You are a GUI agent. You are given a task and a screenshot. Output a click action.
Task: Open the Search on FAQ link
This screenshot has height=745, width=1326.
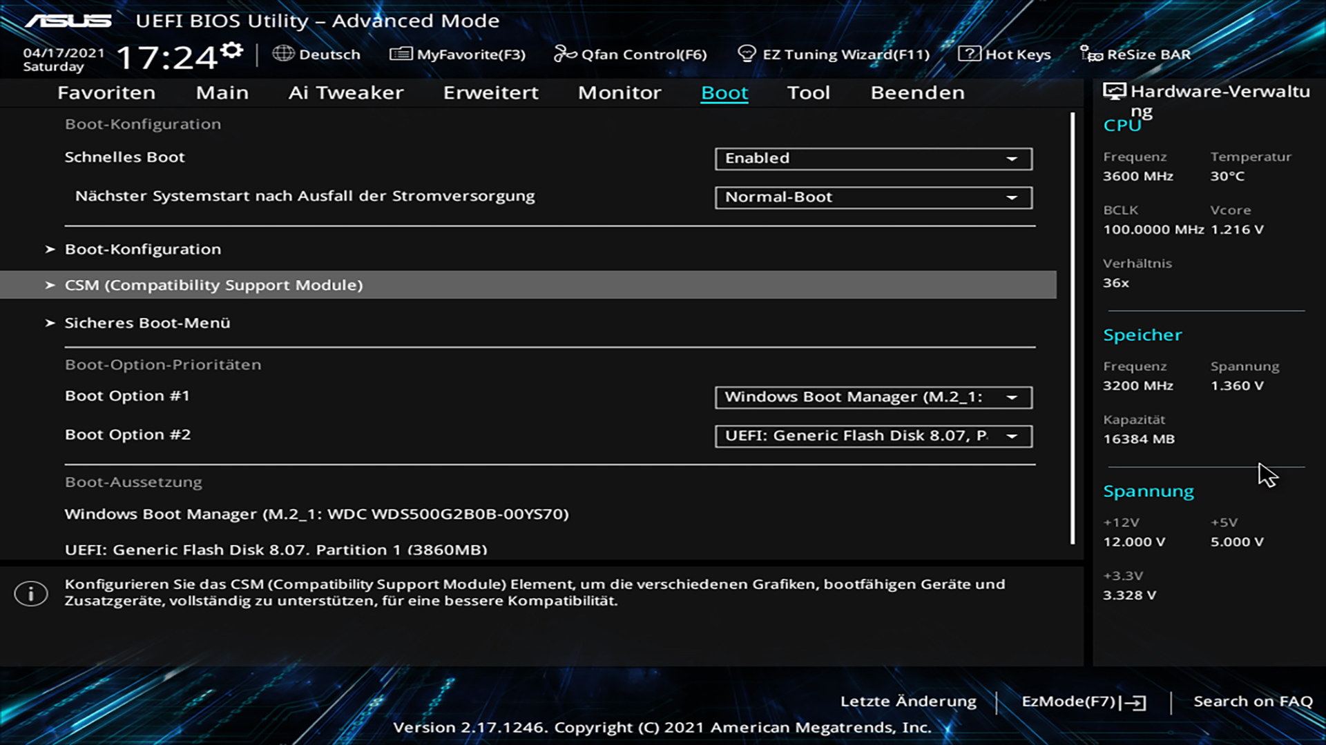pos(1253,702)
